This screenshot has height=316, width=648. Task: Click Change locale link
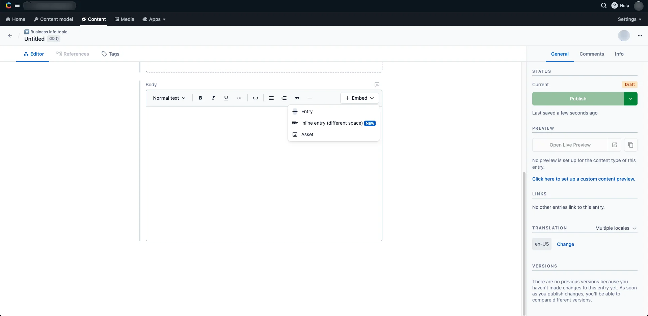pos(565,244)
